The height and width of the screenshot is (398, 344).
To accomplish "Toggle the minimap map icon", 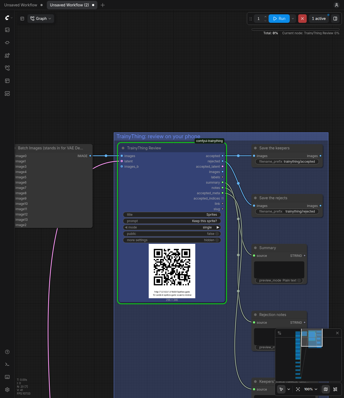I will (326, 389).
